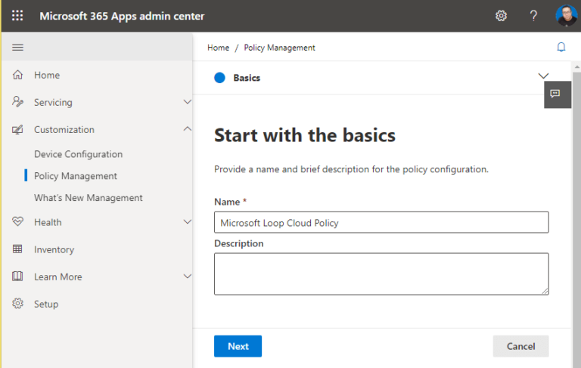Open the feedback chat icon
The height and width of the screenshot is (368, 581).
tap(556, 94)
